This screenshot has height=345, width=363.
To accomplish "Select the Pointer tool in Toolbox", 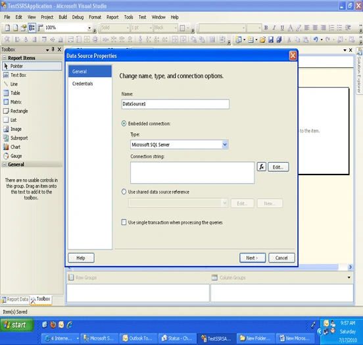I will [x=32, y=66].
